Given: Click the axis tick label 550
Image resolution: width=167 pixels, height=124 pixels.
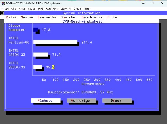Looking at the screenshot, I should click(149, 80).
